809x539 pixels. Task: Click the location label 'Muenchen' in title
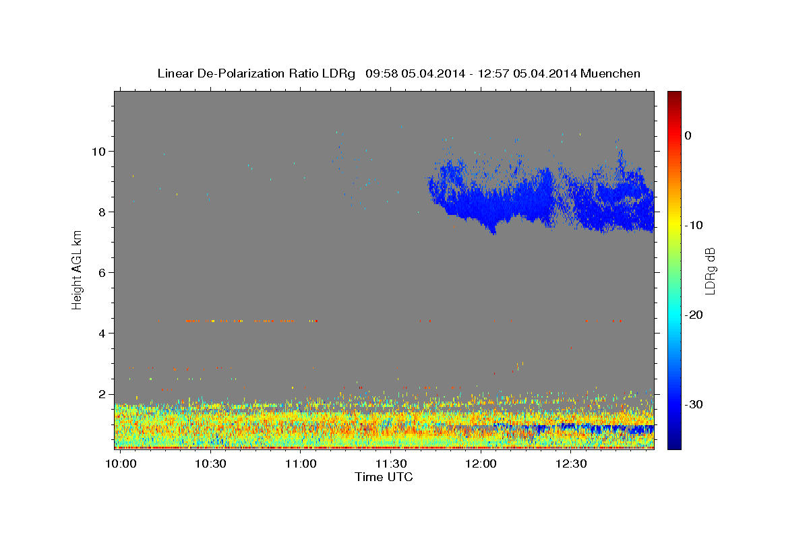click(611, 73)
